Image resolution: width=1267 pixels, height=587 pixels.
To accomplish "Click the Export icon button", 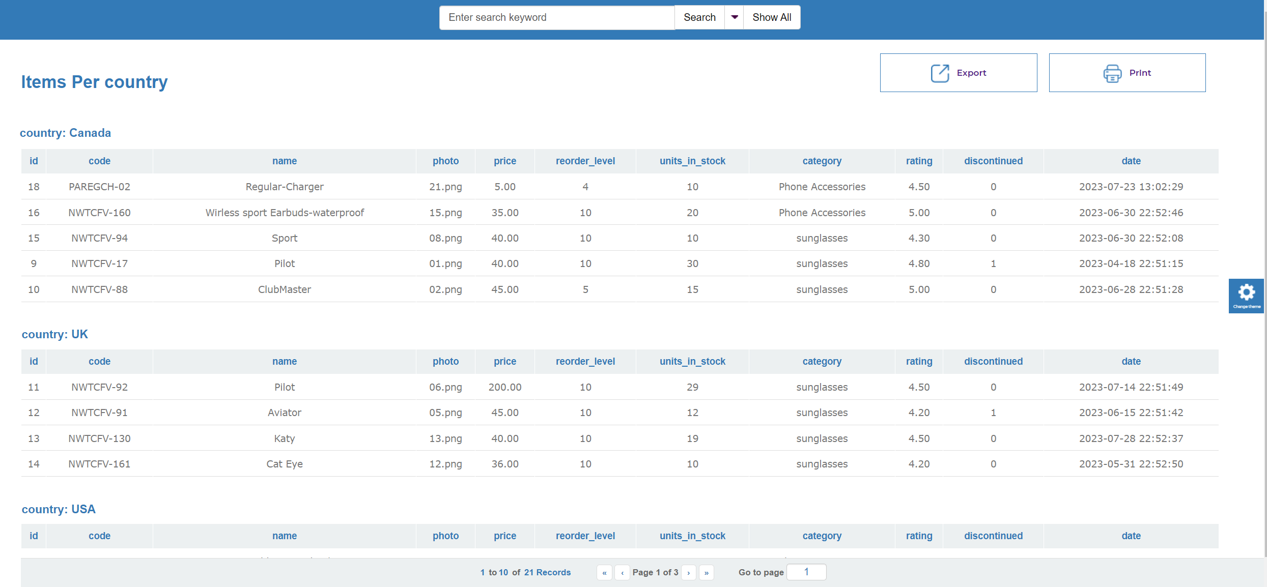I will pos(940,73).
